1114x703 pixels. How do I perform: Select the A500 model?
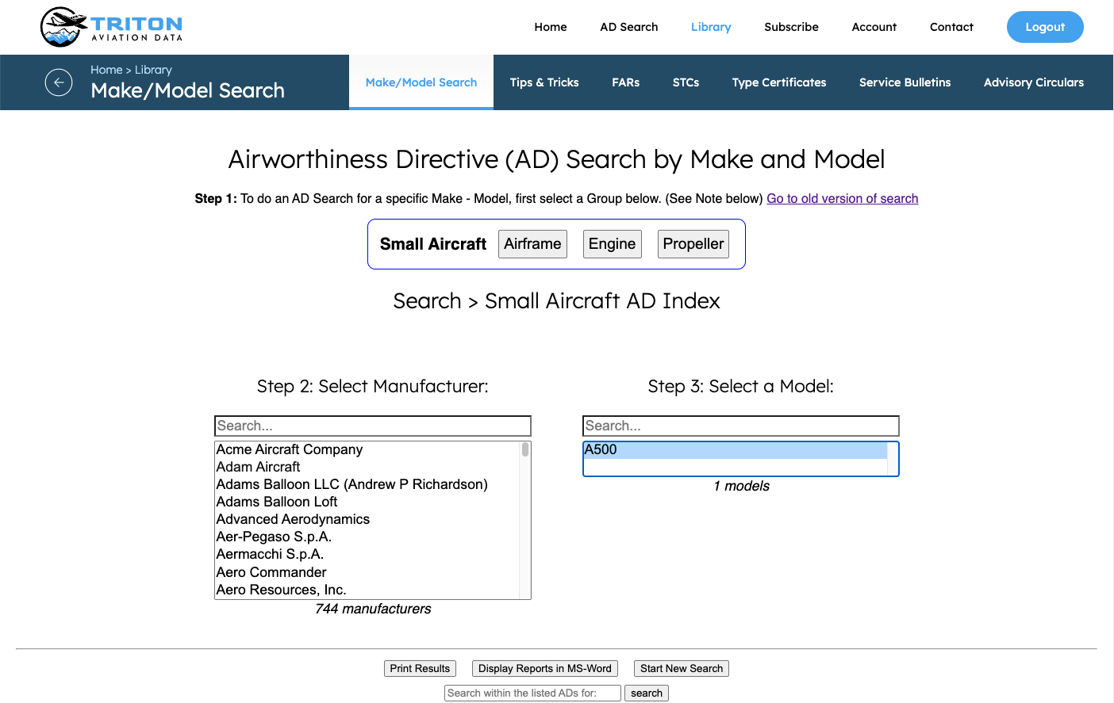tap(736, 449)
